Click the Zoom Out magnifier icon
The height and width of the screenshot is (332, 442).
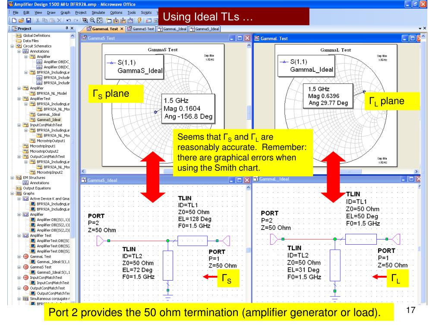[92, 20]
